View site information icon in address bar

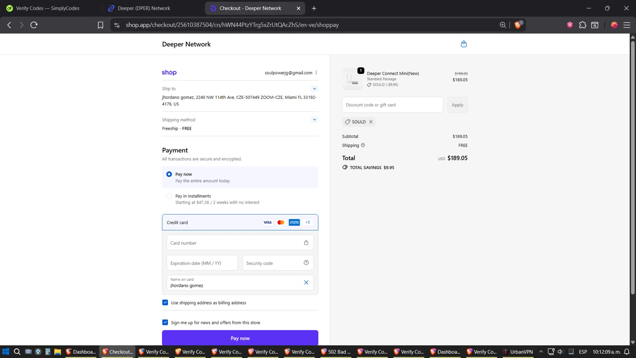pyautogui.click(x=117, y=25)
